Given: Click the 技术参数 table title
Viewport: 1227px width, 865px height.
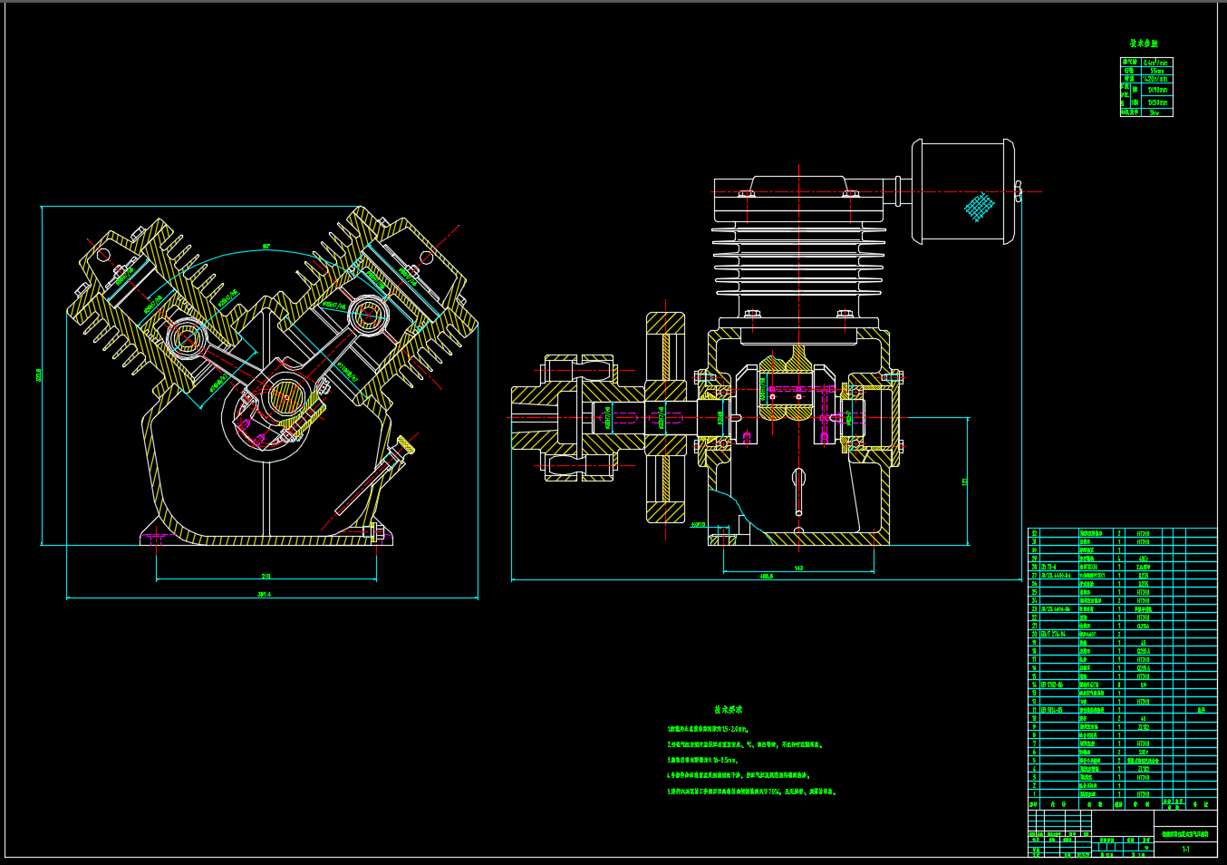Looking at the screenshot, I should pos(1144,44).
